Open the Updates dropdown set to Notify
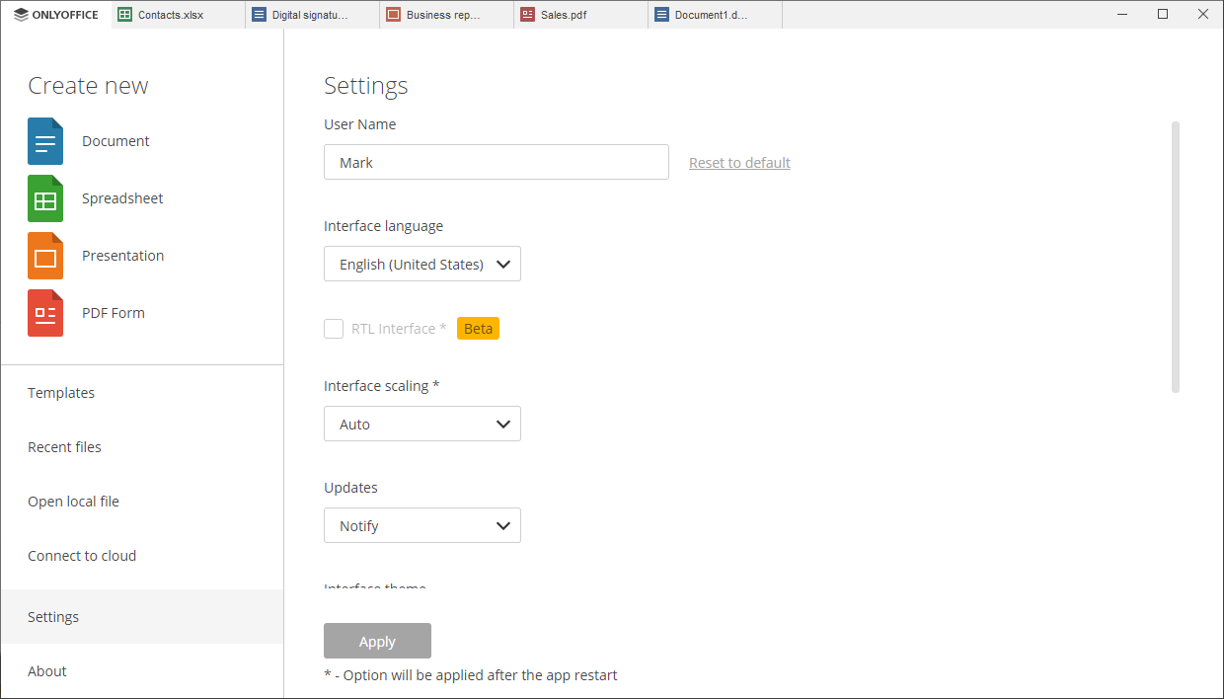 pyautogui.click(x=421, y=526)
